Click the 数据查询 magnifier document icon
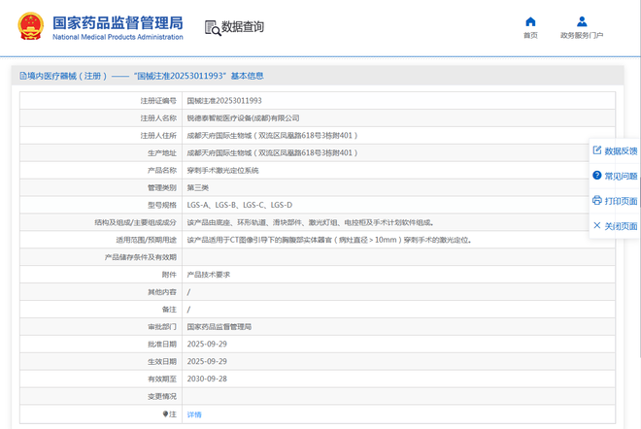The image size is (641, 429). click(x=213, y=27)
